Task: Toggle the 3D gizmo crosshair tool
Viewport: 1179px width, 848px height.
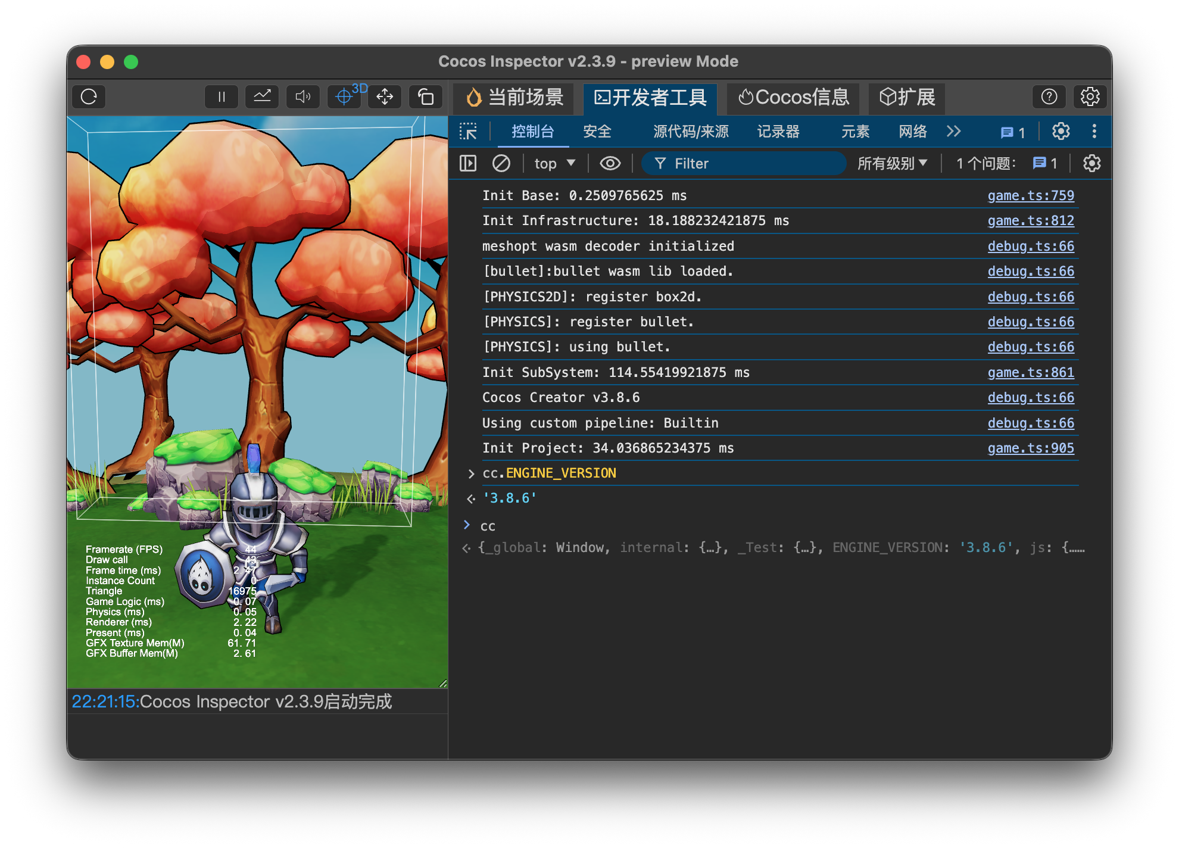Action: pos(344,96)
